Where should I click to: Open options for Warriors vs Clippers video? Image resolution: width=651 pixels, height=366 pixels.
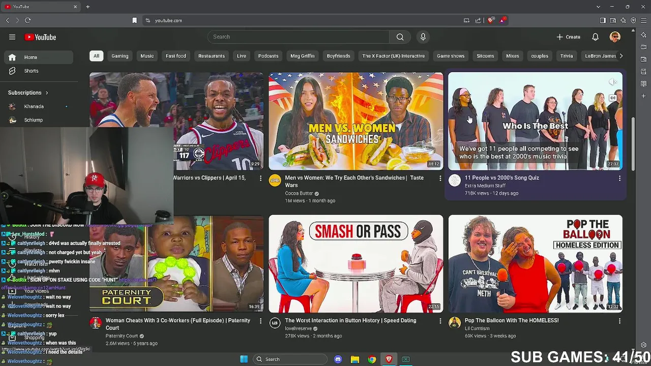[x=260, y=178]
